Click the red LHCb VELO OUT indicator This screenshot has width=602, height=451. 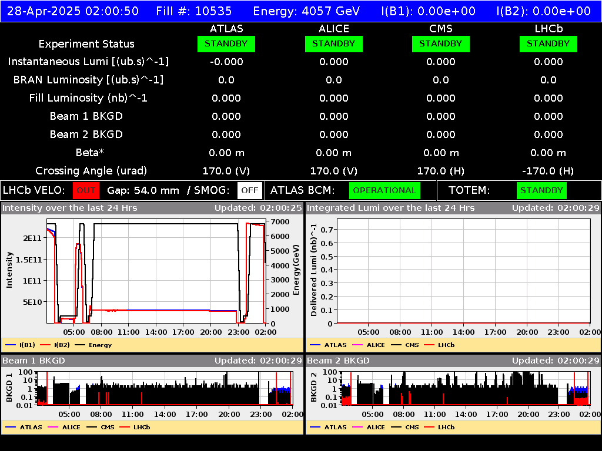tap(86, 191)
